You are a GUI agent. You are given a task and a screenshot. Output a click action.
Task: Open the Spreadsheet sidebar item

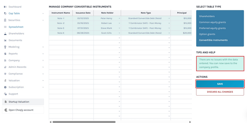(16, 27)
